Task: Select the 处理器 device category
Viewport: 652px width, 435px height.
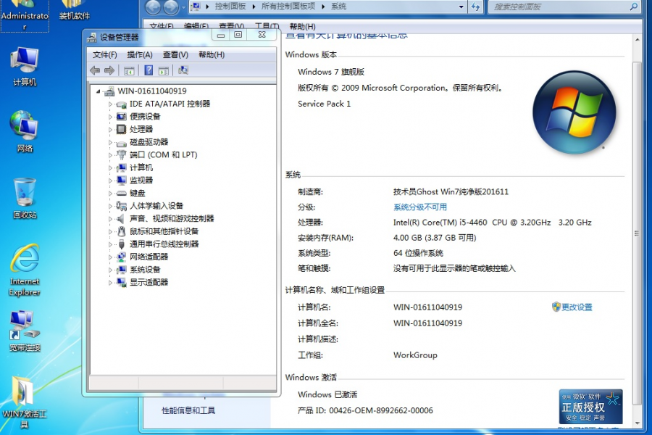Action: [x=141, y=129]
